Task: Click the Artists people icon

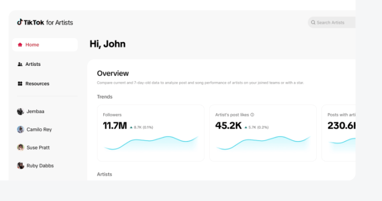Action: click(20, 64)
